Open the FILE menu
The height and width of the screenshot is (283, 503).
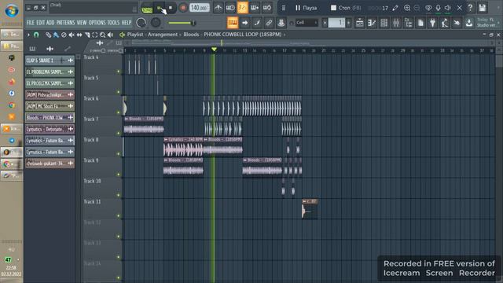[30, 23]
